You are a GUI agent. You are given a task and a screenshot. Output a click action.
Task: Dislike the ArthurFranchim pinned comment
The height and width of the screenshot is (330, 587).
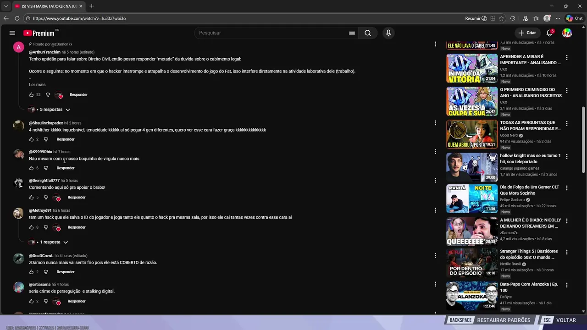coord(48,95)
